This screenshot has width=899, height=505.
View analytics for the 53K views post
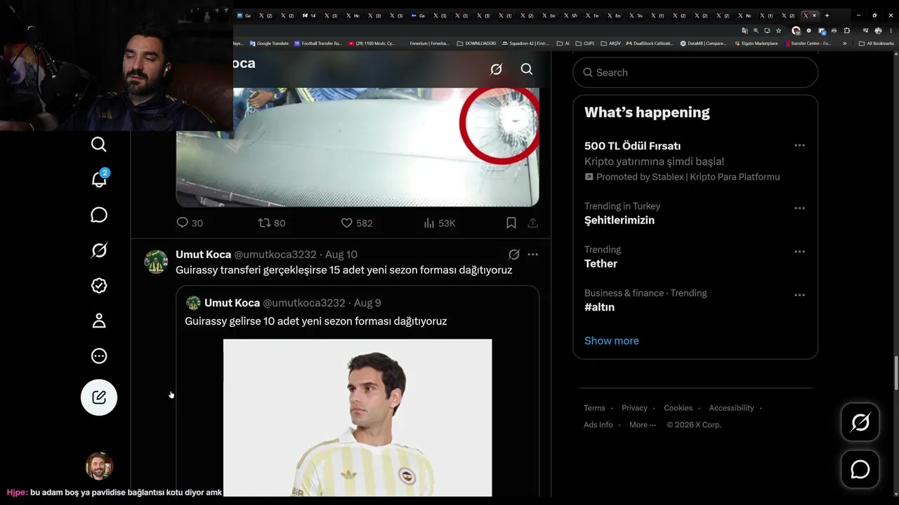point(440,223)
